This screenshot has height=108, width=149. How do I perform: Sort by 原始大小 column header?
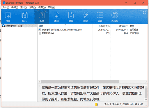point(124,26)
